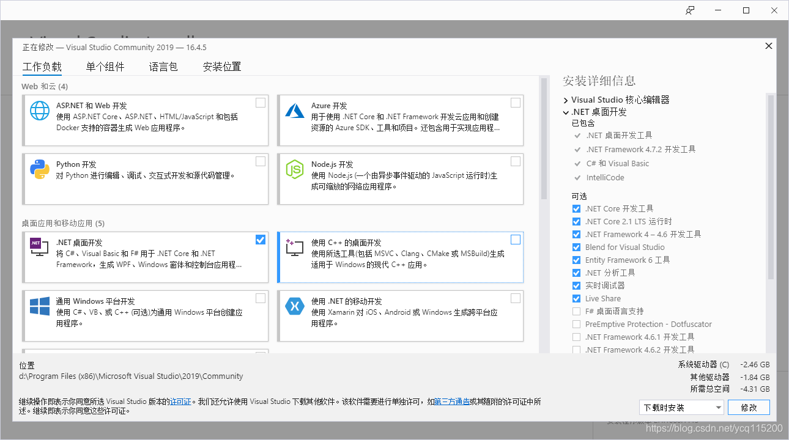Viewport: 789px width, 440px height.
Task: Click the installation details scrollbar
Action: coord(771,186)
